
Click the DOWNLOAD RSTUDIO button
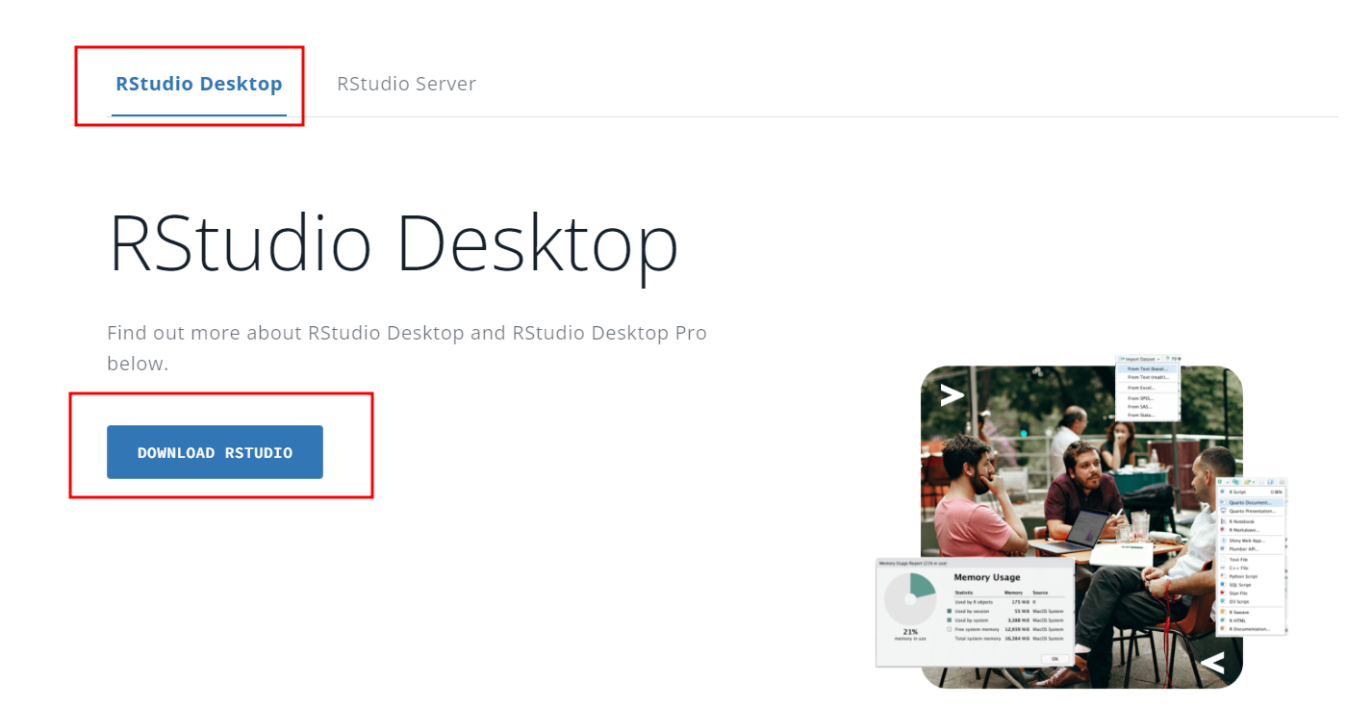coord(215,452)
